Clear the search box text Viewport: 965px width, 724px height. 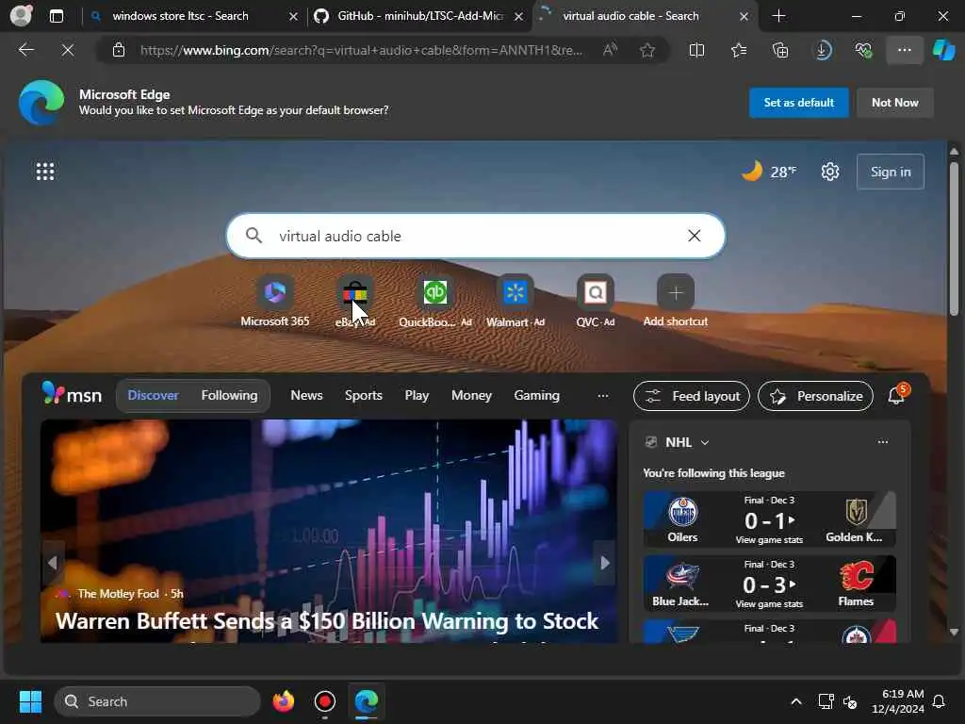695,236
